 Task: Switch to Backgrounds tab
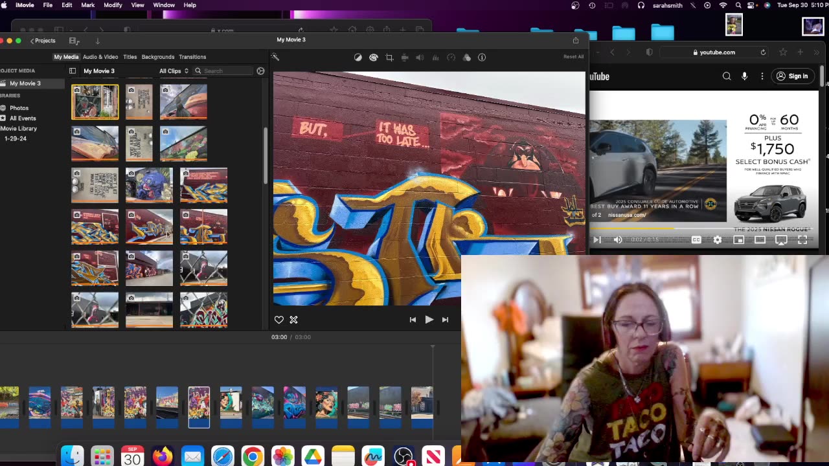[158, 57]
